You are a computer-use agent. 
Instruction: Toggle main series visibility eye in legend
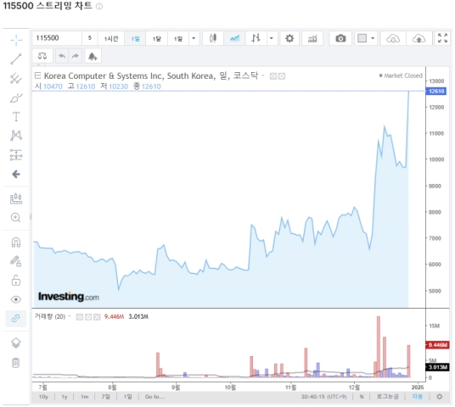tap(273, 76)
